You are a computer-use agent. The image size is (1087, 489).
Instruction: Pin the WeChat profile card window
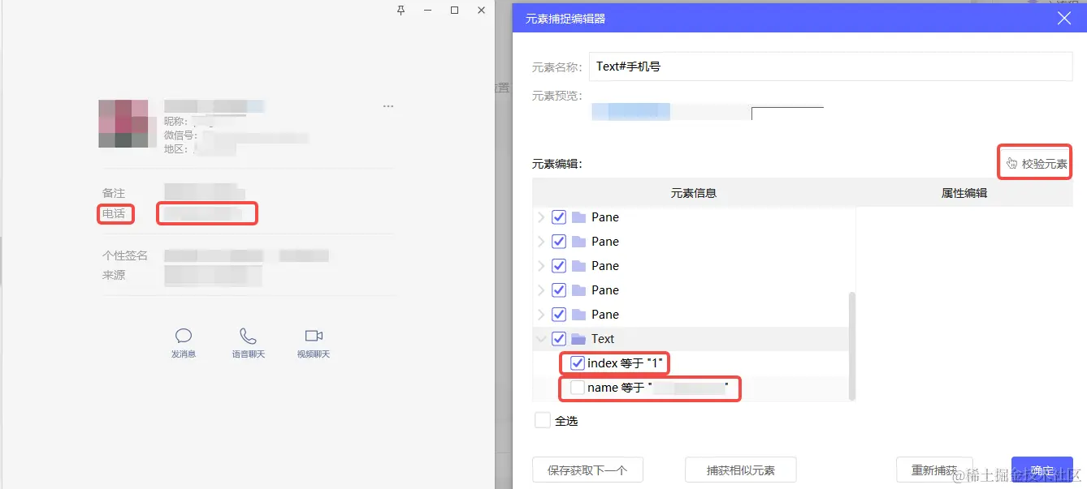click(x=401, y=11)
